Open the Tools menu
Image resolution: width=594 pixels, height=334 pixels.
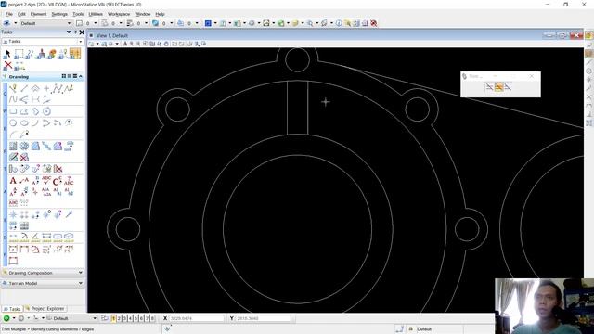coord(78,14)
